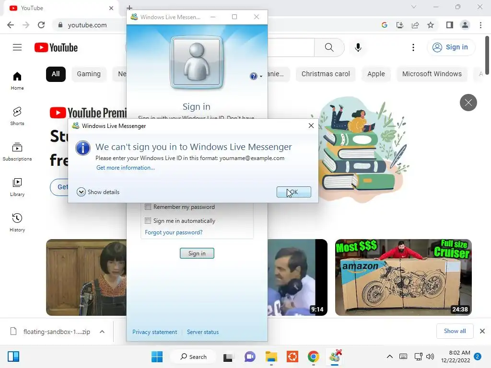Click YouTube search magnifier button

(x=329, y=47)
